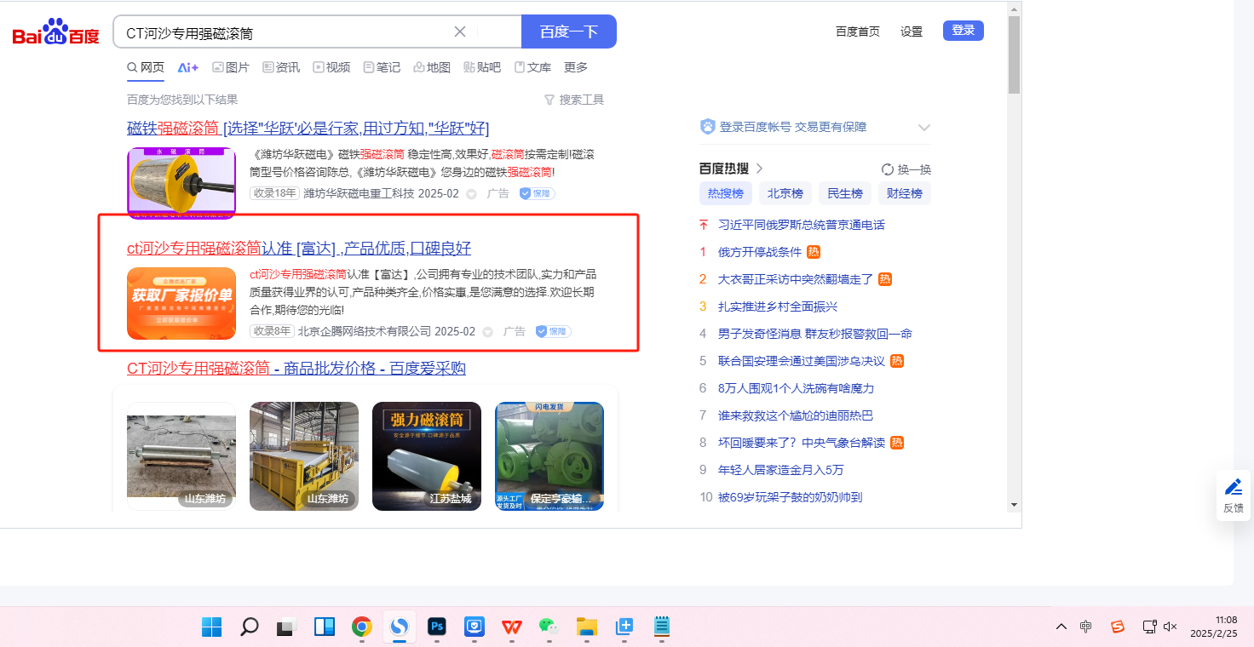Open the 更多 search categories menu

(576, 67)
